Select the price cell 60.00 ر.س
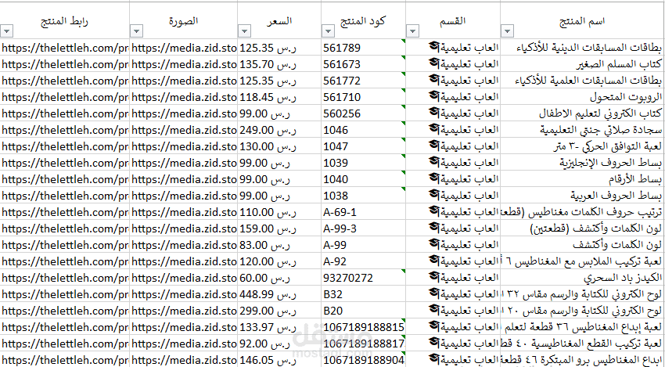 279,278
